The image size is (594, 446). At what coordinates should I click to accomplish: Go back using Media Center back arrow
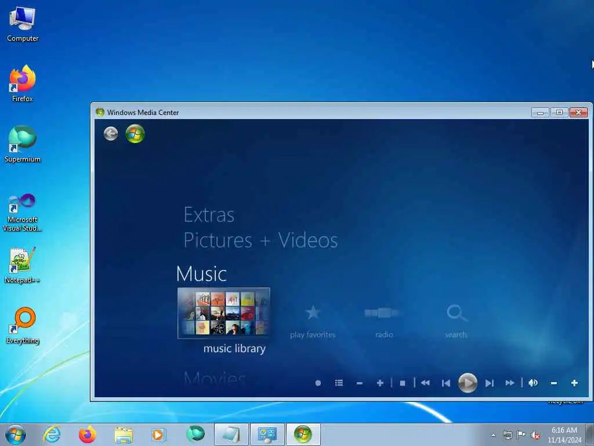[111, 134]
